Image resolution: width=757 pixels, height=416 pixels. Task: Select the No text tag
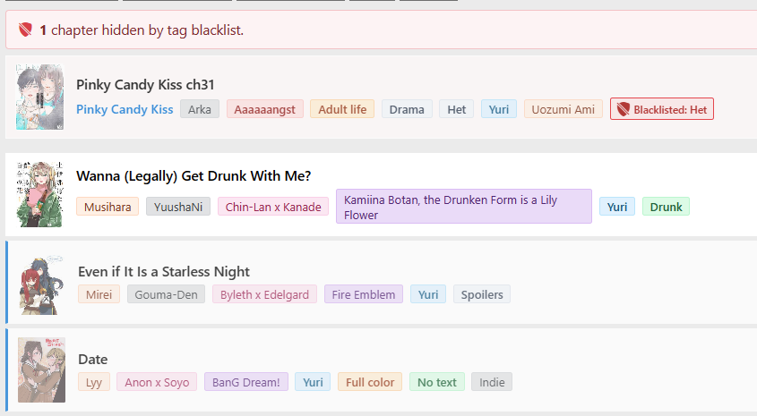437,382
